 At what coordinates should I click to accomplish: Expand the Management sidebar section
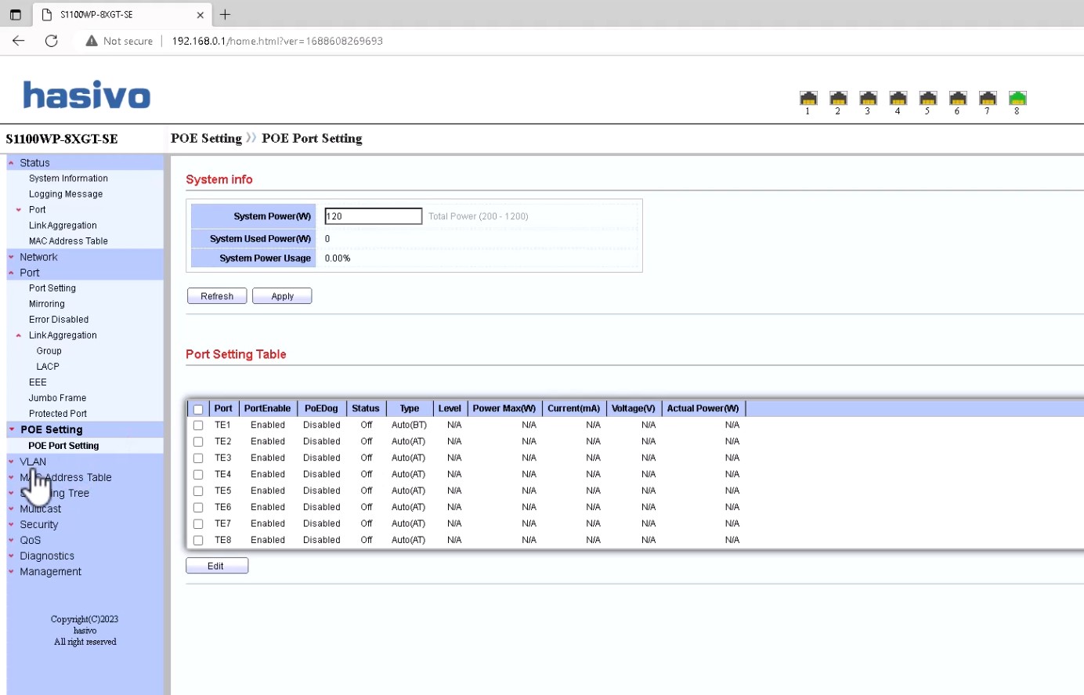[50, 572]
